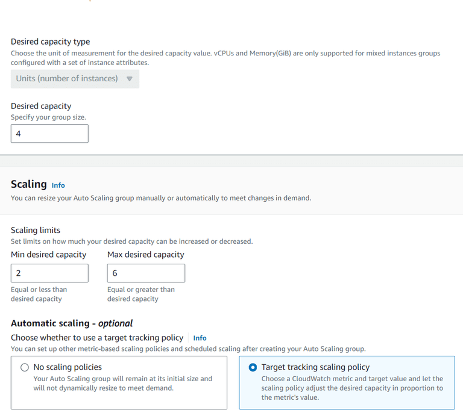Viewport: 463px width, 410px height.
Task: Select the Target tracking scaling policy radio button
Action: click(x=253, y=367)
